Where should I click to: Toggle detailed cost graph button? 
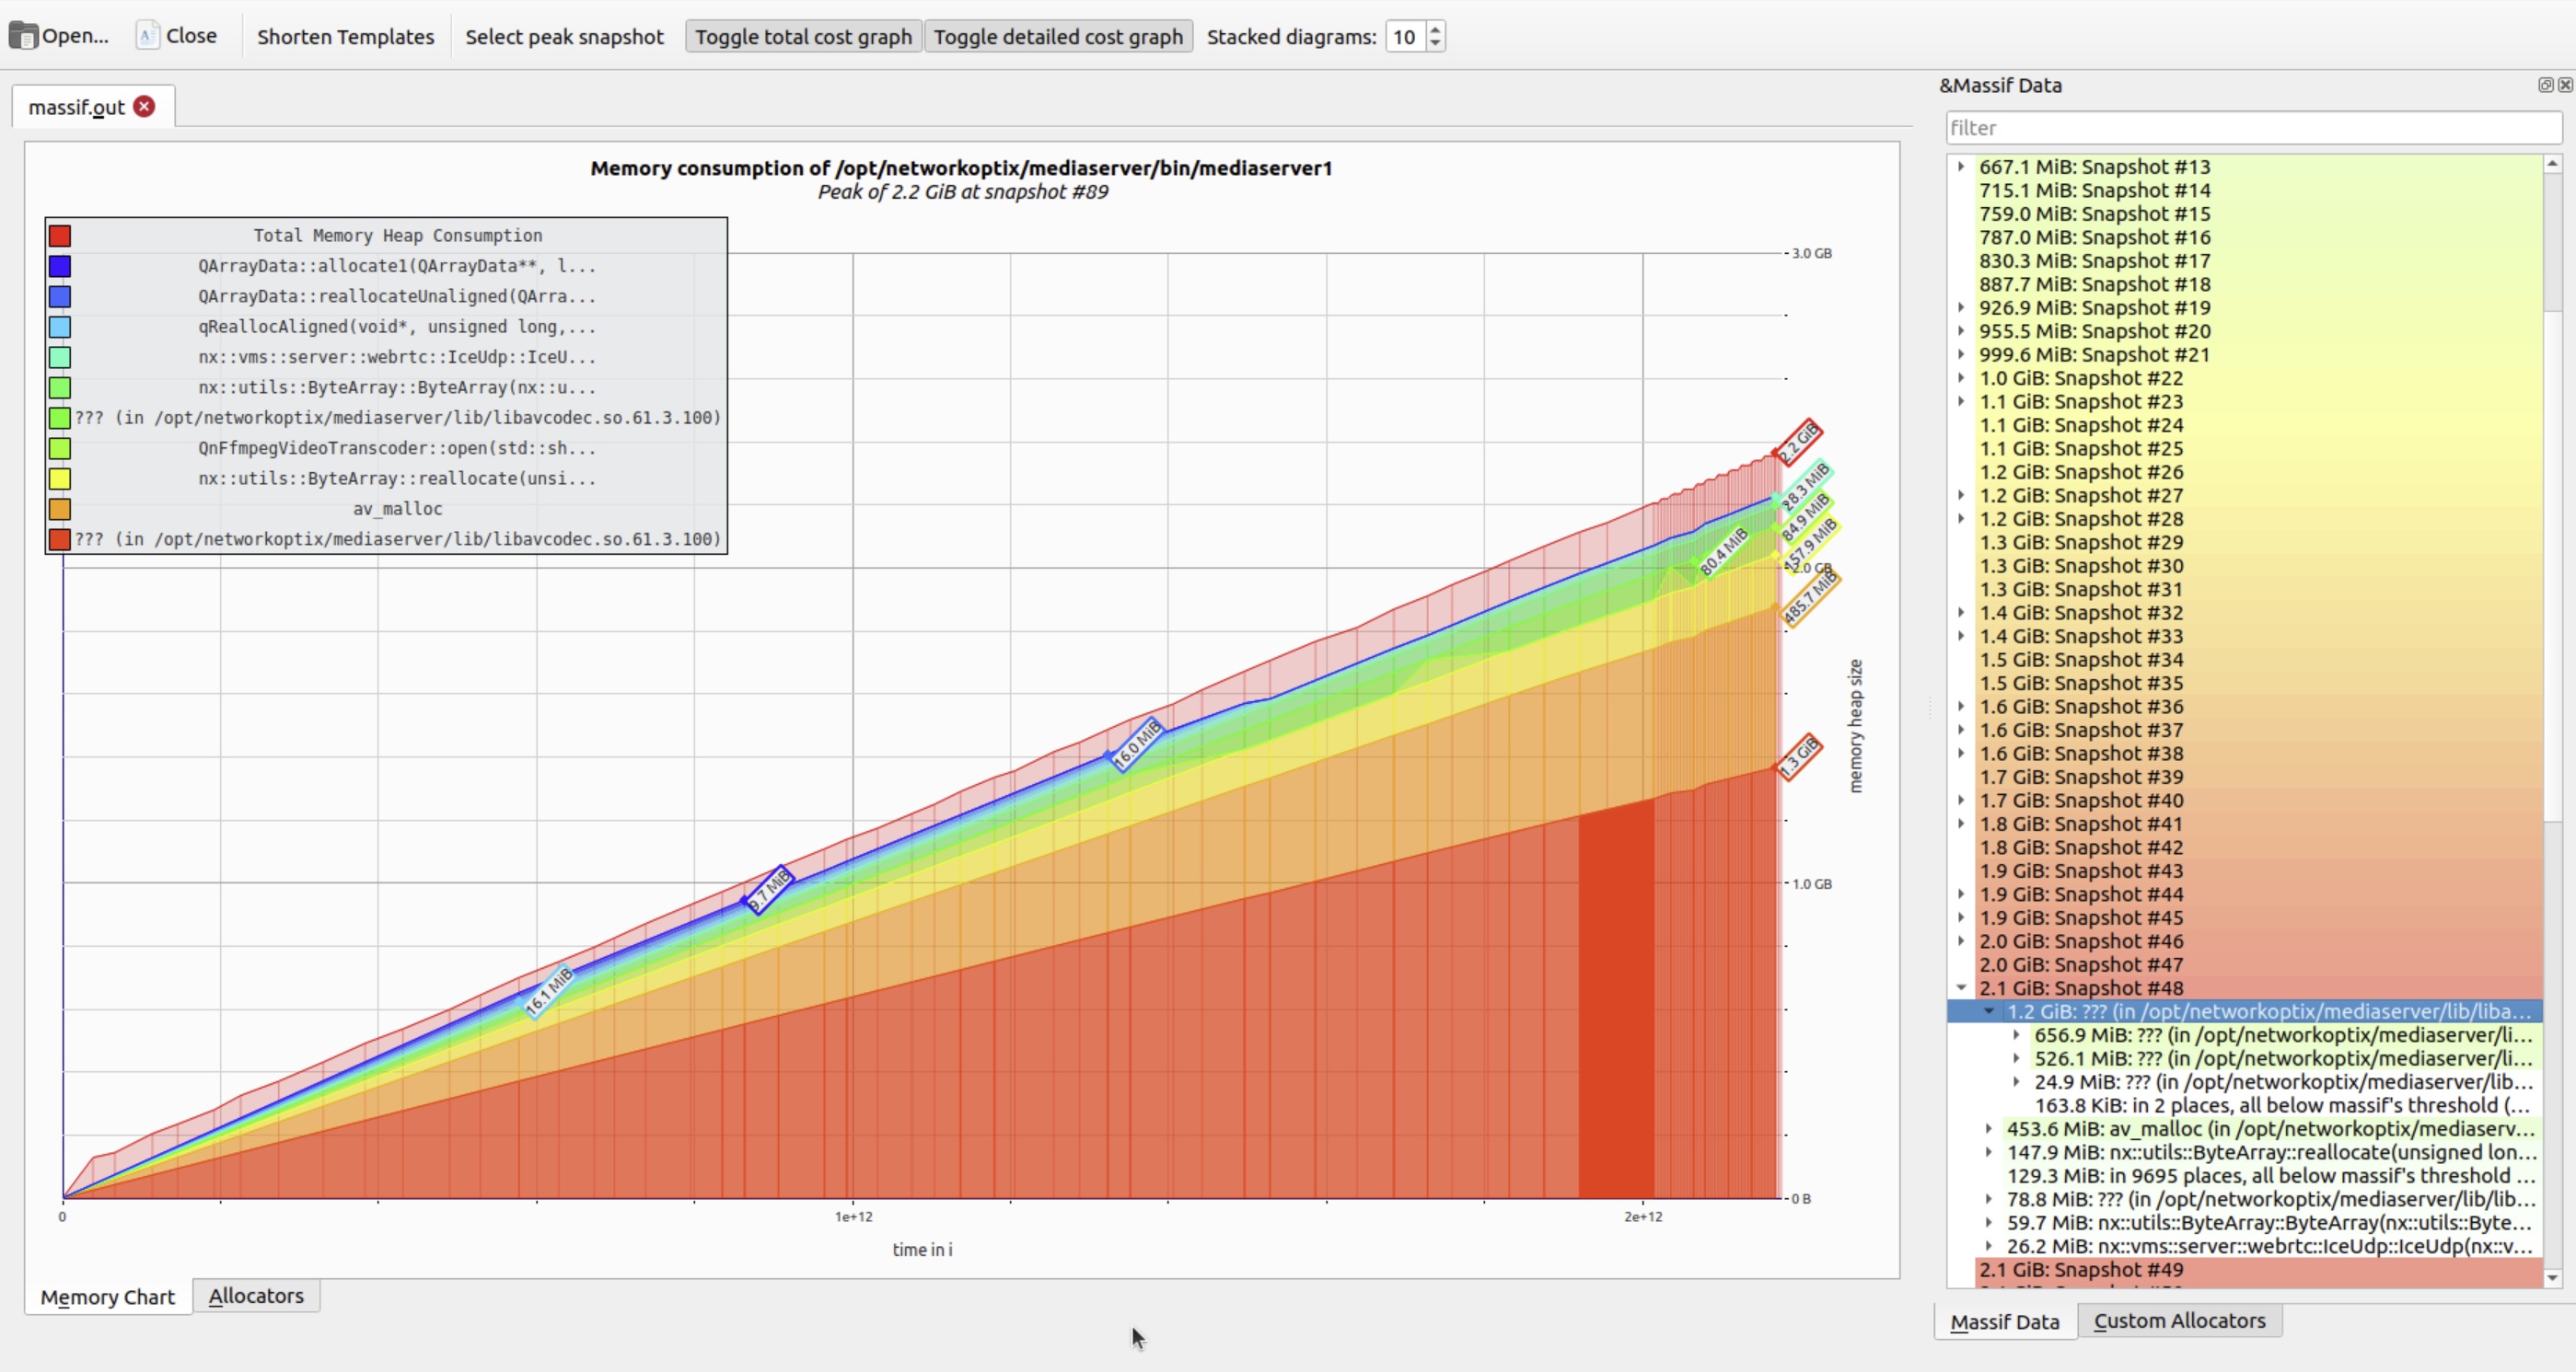(x=1058, y=37)
